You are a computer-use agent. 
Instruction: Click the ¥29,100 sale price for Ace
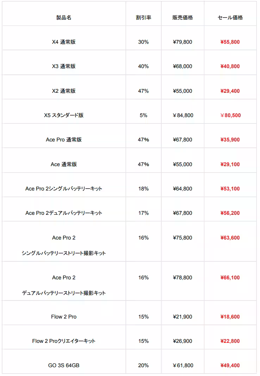tap(230, 164)
